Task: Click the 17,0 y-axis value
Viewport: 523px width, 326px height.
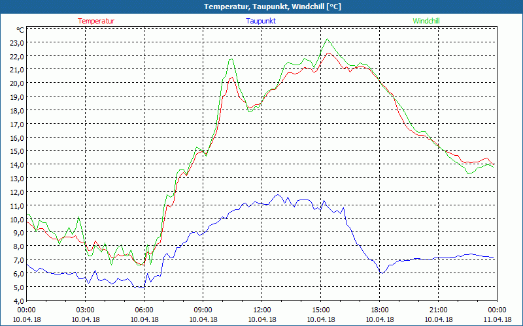Action: [x=18, y=124]
